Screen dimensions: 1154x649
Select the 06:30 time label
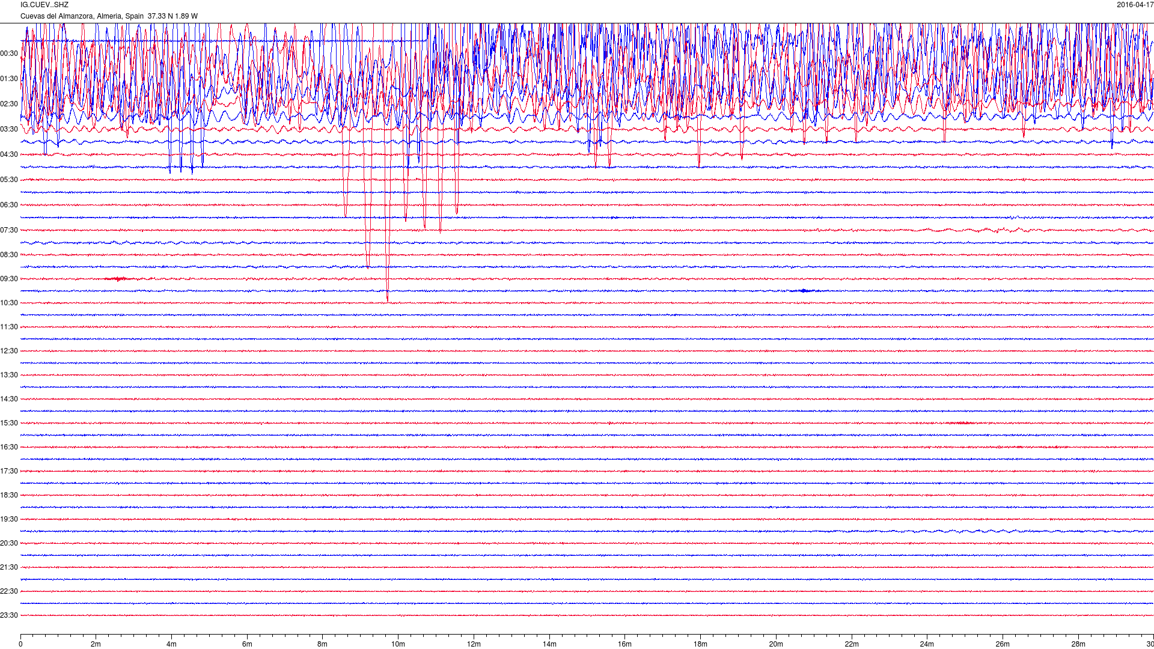tap(9, 205)
